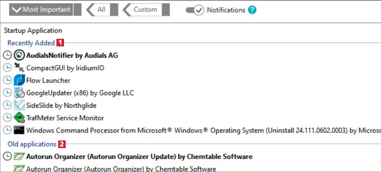Click the clock icon beside AudialsNotifier
This screenshot has height=172, width=381.
tap(7, 55)
